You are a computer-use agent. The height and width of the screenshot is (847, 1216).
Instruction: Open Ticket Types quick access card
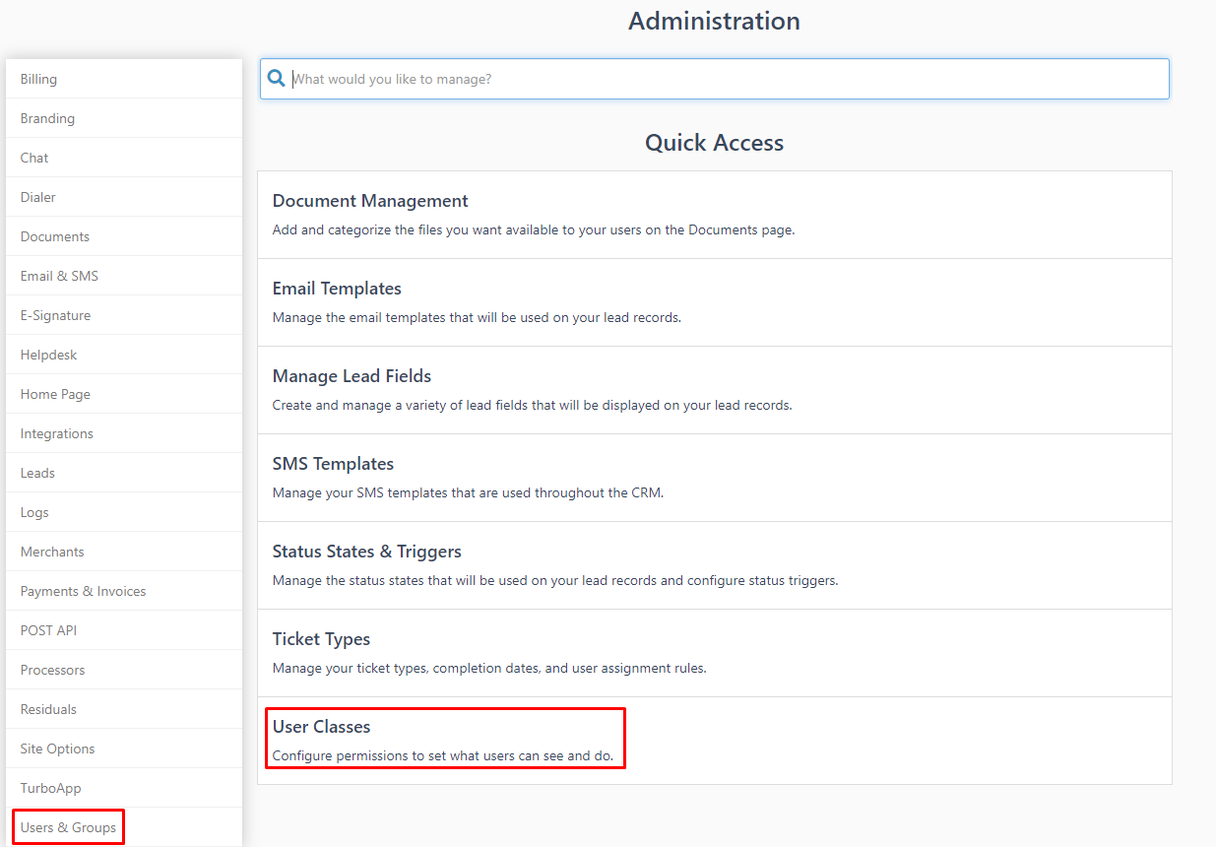coord(715,653)
